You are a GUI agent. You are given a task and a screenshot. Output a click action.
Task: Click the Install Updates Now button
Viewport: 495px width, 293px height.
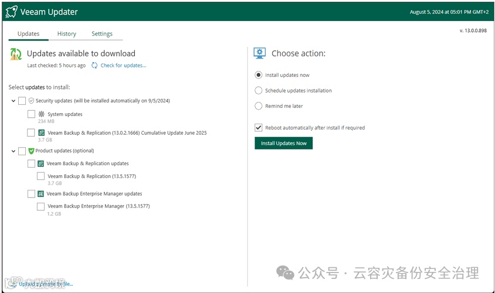click(283, 143)
